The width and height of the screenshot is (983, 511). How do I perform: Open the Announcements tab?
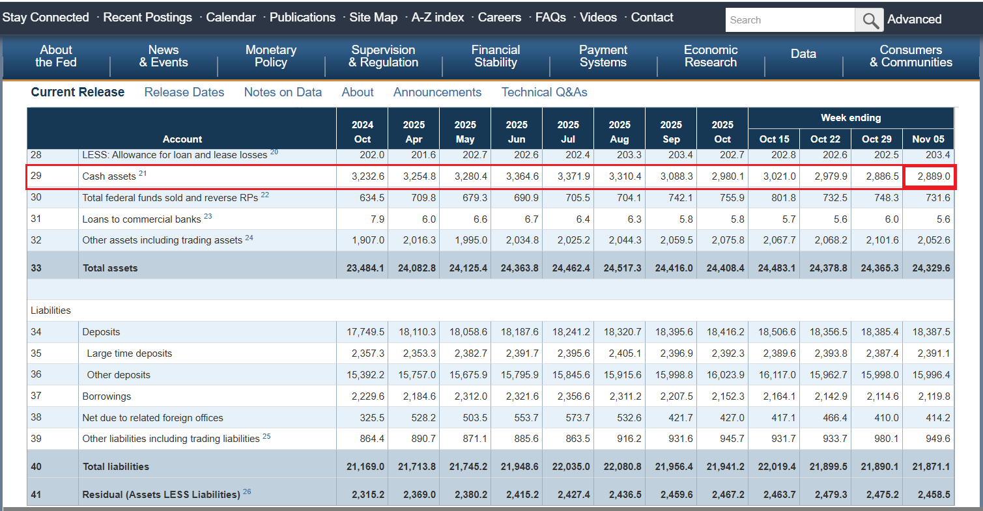(437, 92)
